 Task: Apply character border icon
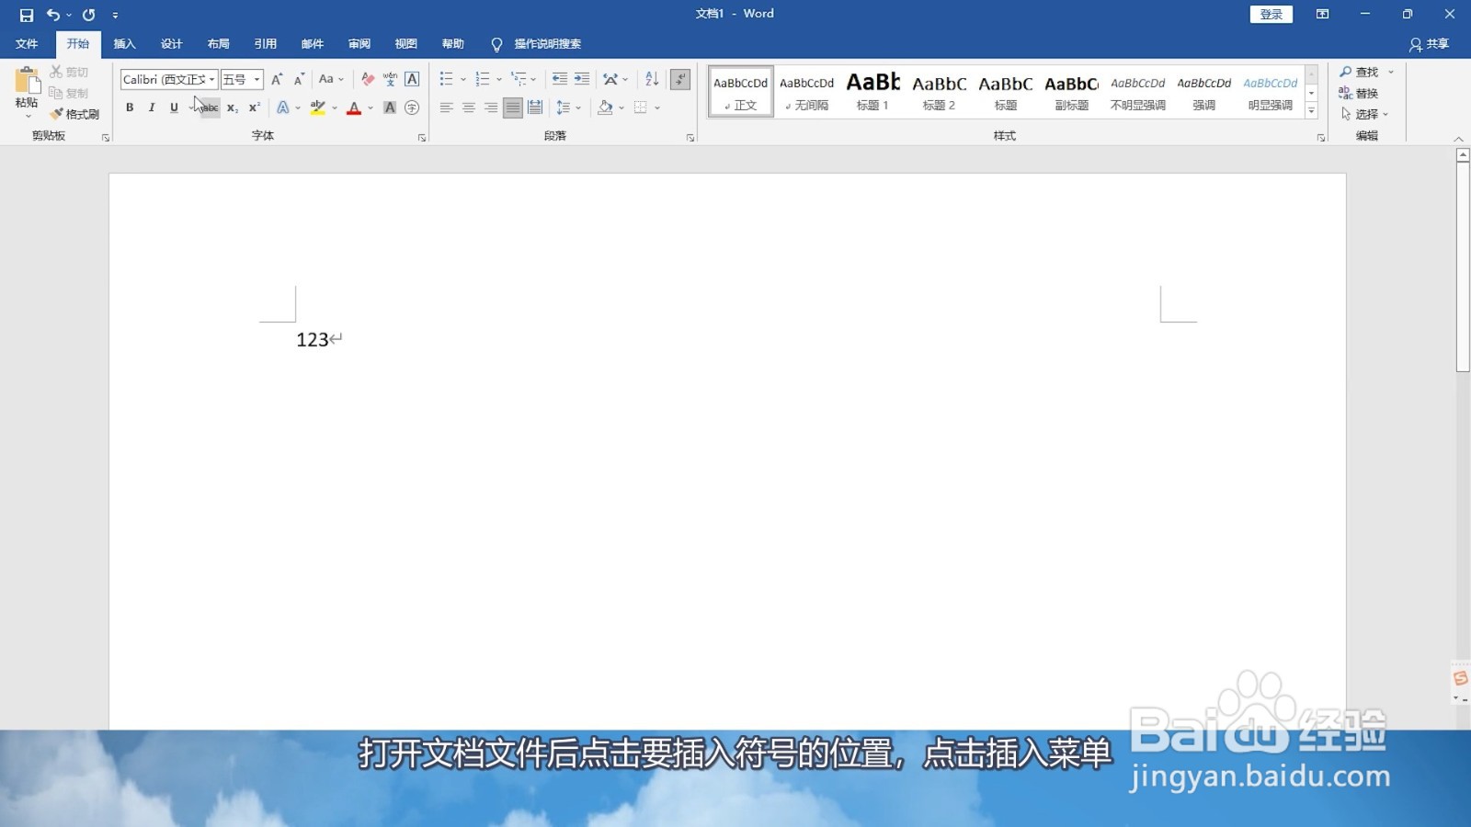pyautogui.click(x=412, y=79)
